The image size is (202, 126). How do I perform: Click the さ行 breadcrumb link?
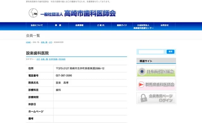[x=50, y=42]
